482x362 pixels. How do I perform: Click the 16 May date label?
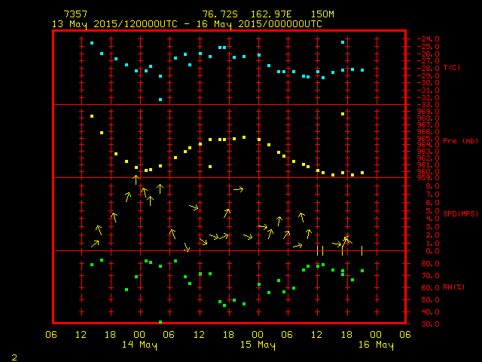point(375,345)
